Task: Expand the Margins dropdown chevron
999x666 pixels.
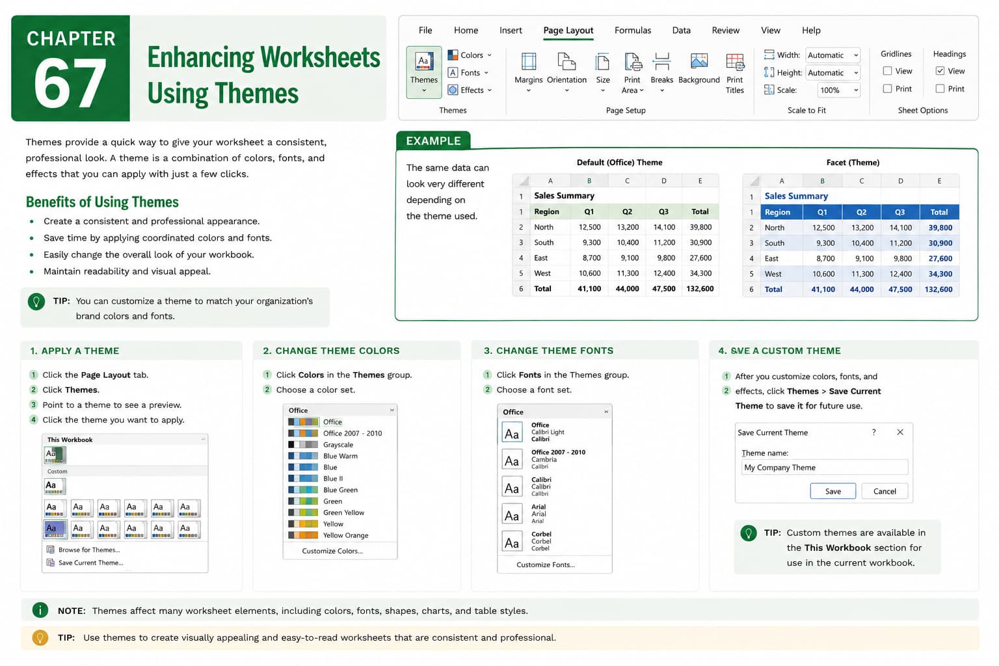Action: (x=528, y=91)
